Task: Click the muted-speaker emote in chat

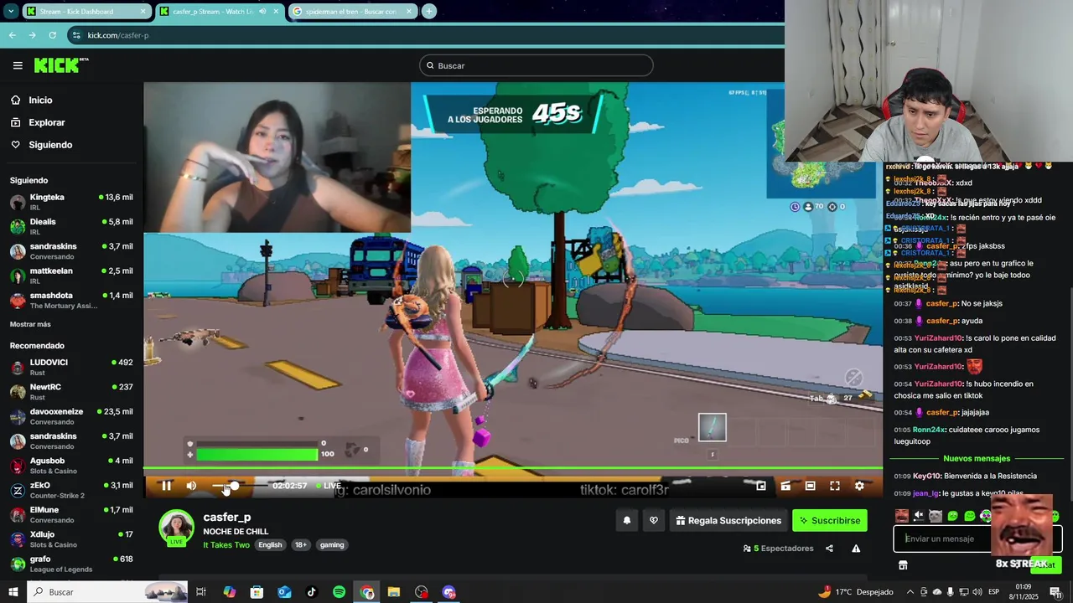Action: [919, 516]
